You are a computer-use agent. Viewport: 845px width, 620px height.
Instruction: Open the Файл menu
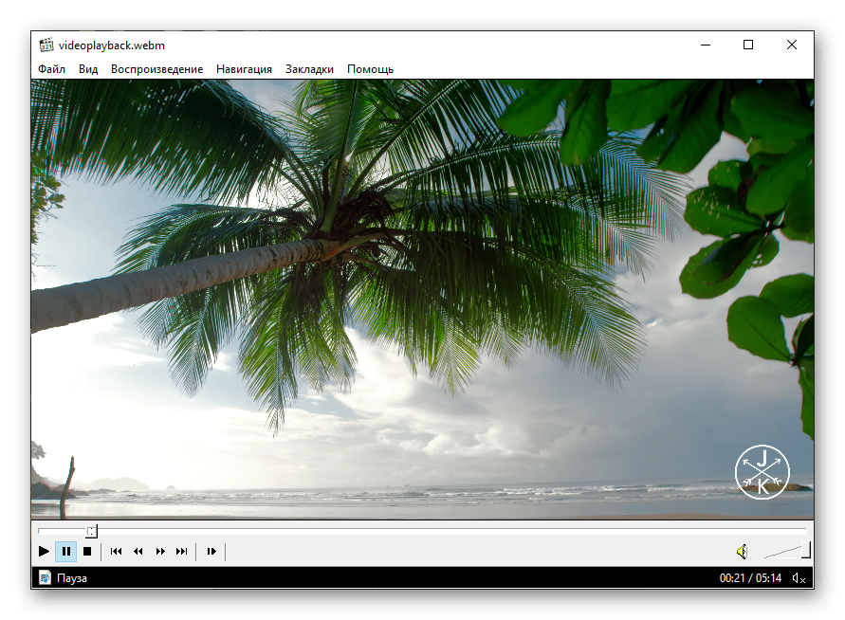52,69
